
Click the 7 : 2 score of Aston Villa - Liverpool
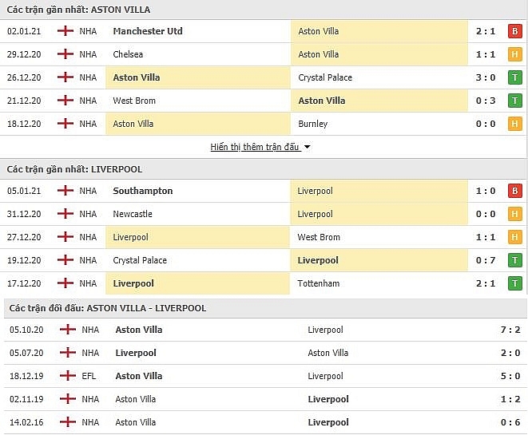tap(510, 330)
